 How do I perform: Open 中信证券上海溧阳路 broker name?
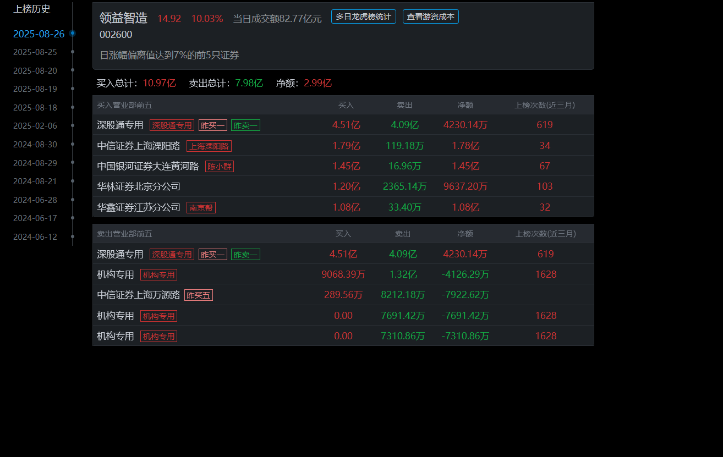pyautogui.click(x=139, y=146)
